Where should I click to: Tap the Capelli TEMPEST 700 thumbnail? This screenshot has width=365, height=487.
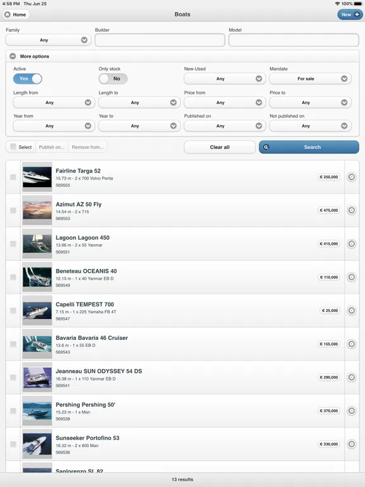tap(37, 311)
